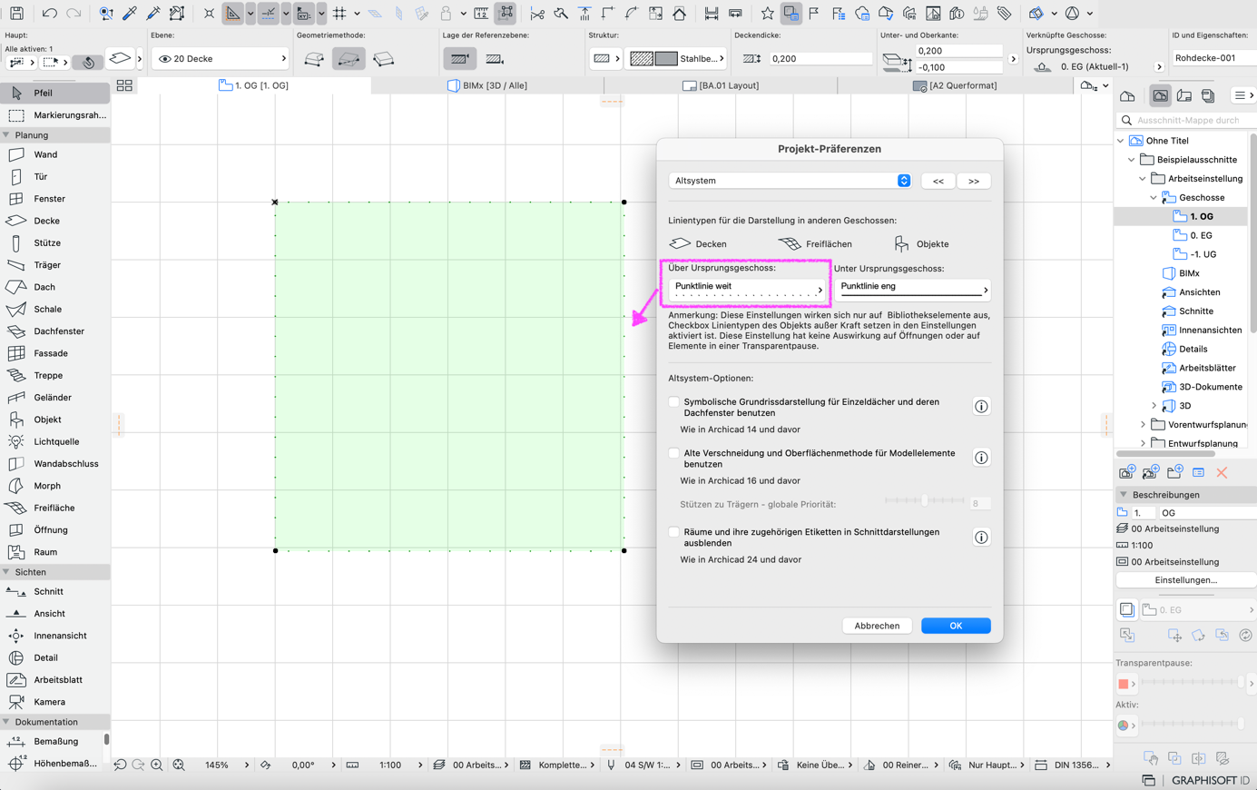Viewport: 1257px width, 790px height.
Task: Select Decken line type category
Action: click(698, 243)
